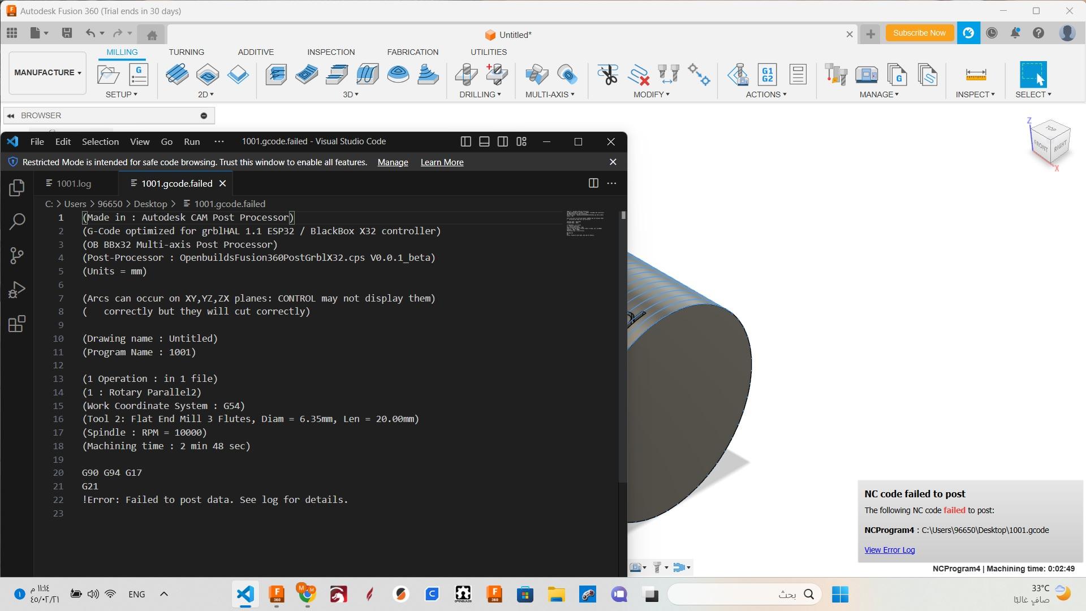Click the 1001.log tab in editor

click(x=73, y=183)
